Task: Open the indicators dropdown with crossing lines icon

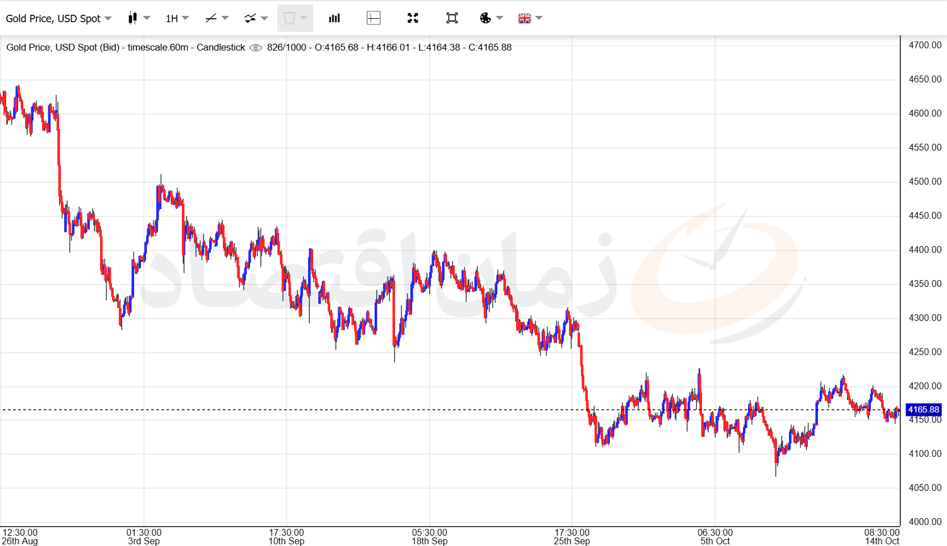Action: pos(250,18)
